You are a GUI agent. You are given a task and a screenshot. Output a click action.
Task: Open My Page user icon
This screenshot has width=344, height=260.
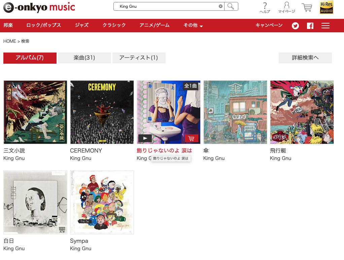point(286,8)
